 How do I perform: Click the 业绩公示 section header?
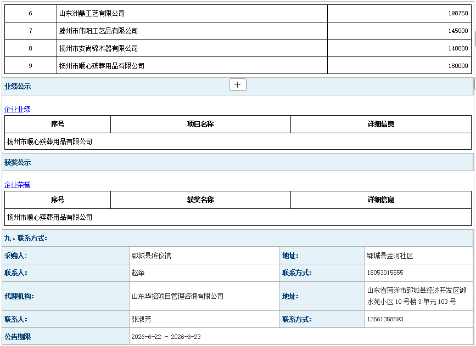tap(237, 87)
